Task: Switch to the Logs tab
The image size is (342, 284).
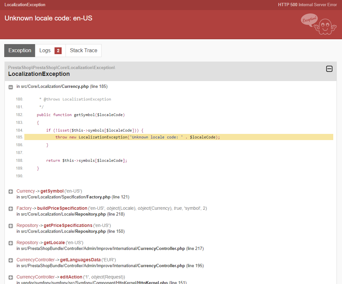Action: [50, 51]
